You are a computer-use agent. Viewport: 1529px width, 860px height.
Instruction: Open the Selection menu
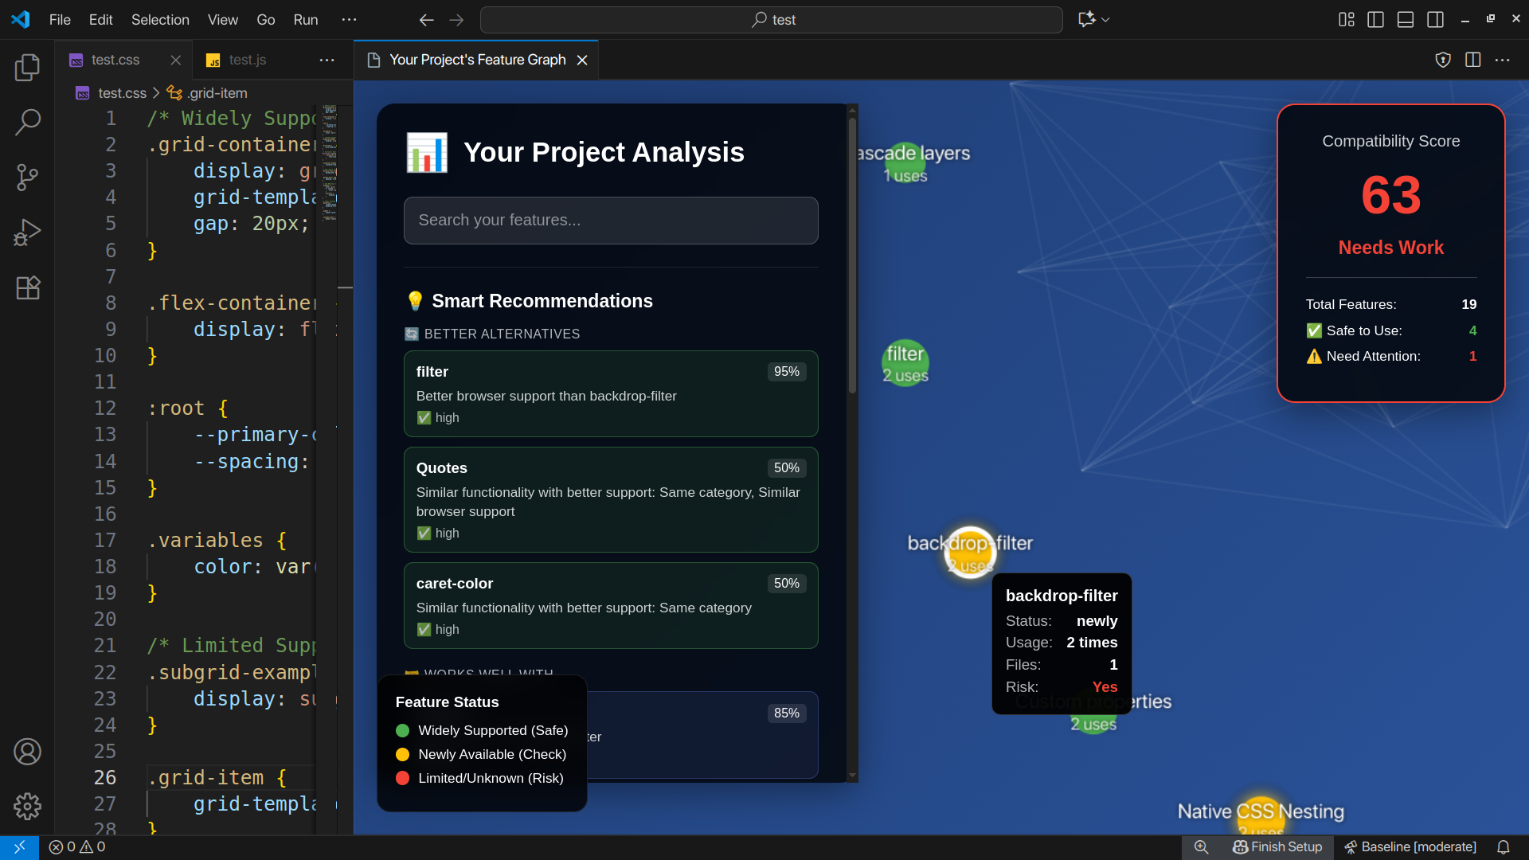pos(160,20)
